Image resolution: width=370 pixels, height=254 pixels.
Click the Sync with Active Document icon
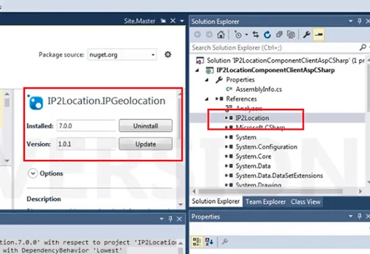[256, 35]
